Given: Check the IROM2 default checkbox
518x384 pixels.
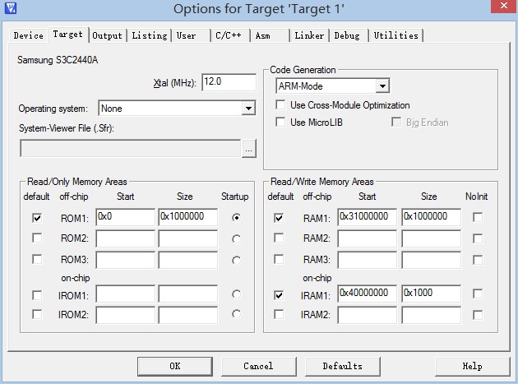Looking at the screenshot, I should 37,314.
